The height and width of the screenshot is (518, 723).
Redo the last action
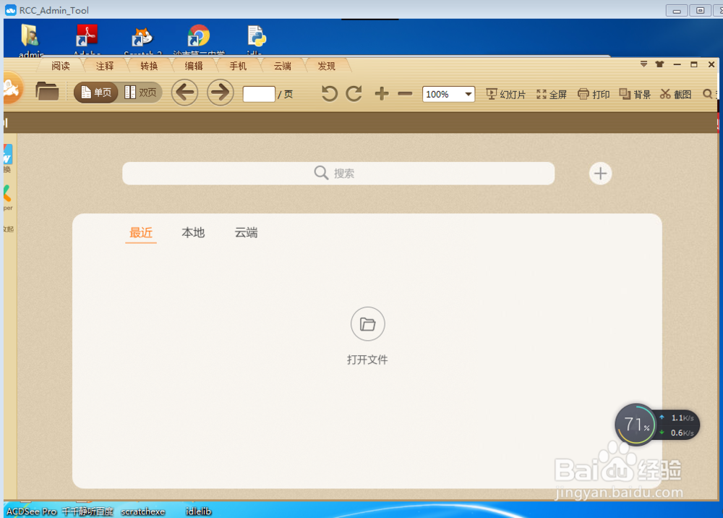(x=354, y=93)
